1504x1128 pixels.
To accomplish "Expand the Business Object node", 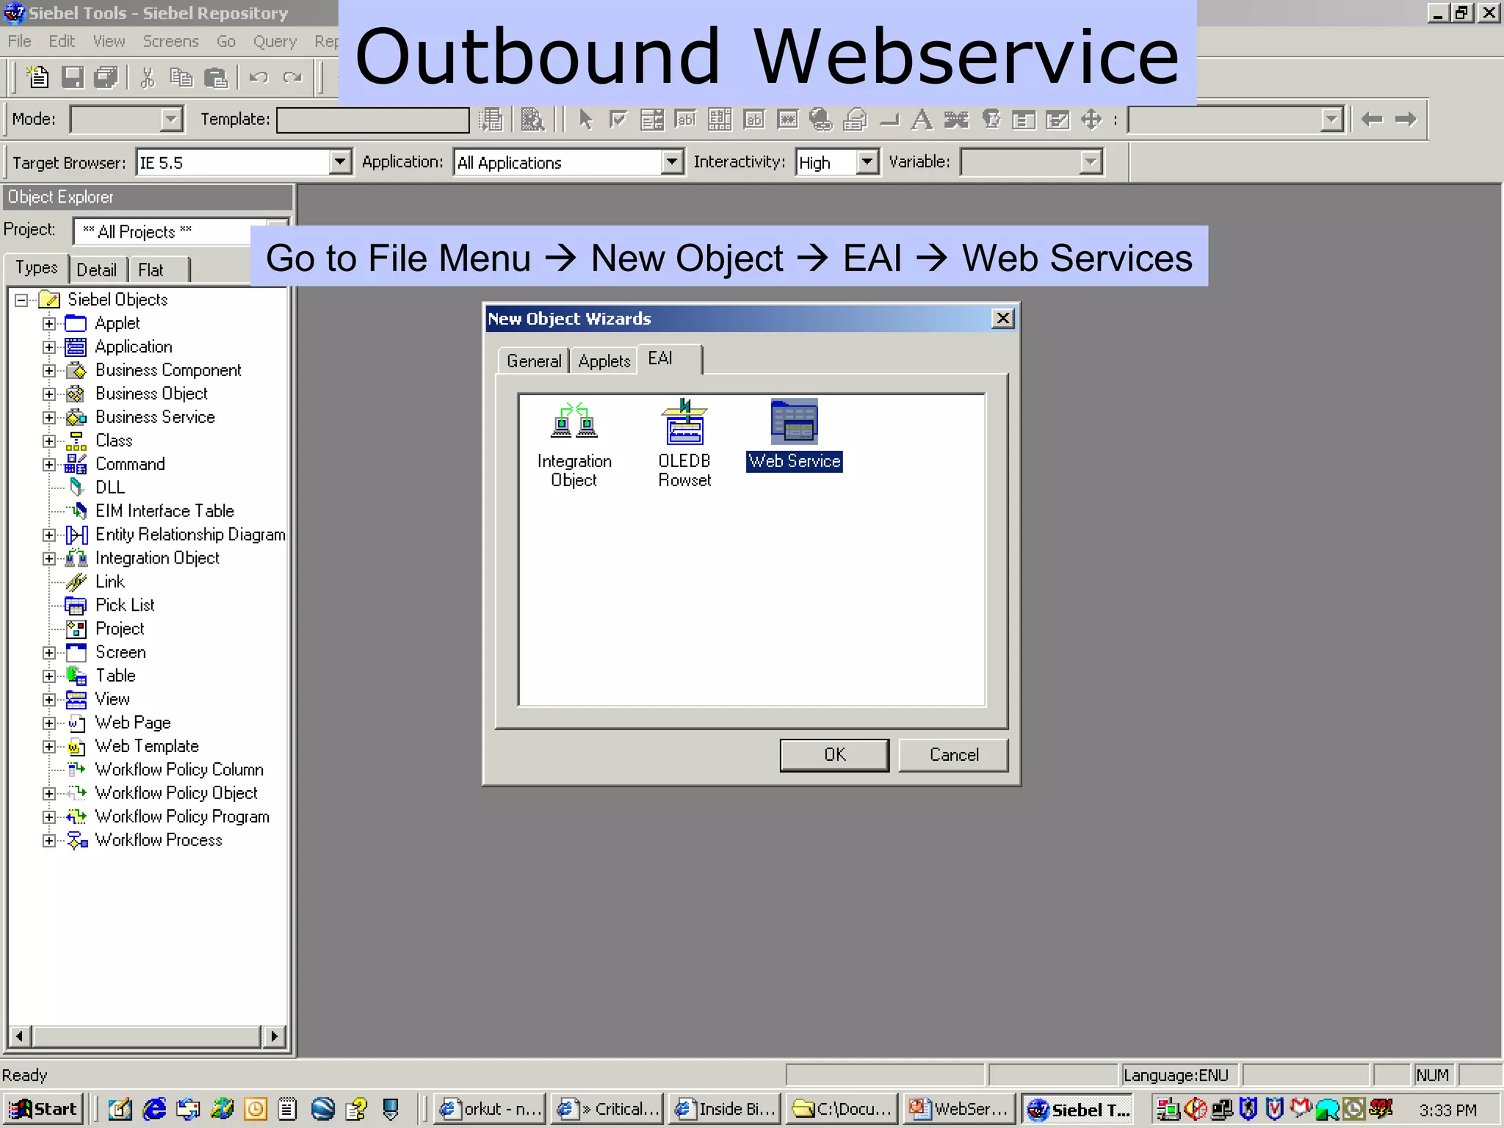I will click(x=48, y=394).
